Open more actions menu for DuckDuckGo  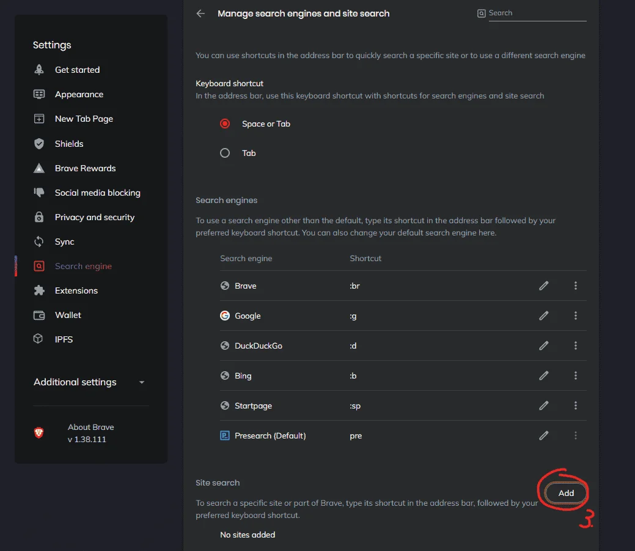(576, 346)
